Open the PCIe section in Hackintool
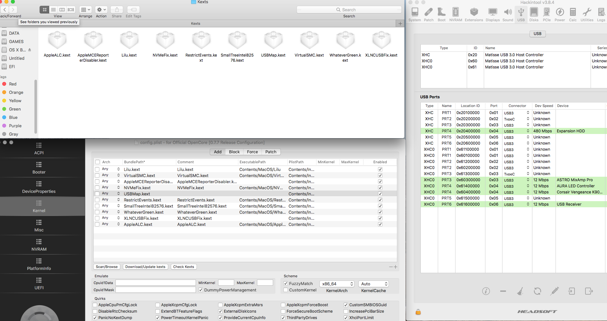The height and width of the screenshot is (321, 607). click(547, 14)
